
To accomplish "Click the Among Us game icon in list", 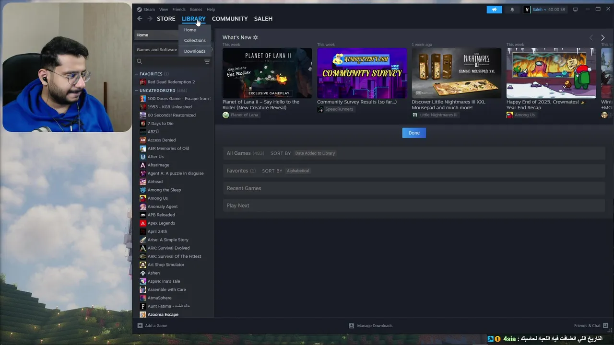I will [x=143, y=198].
